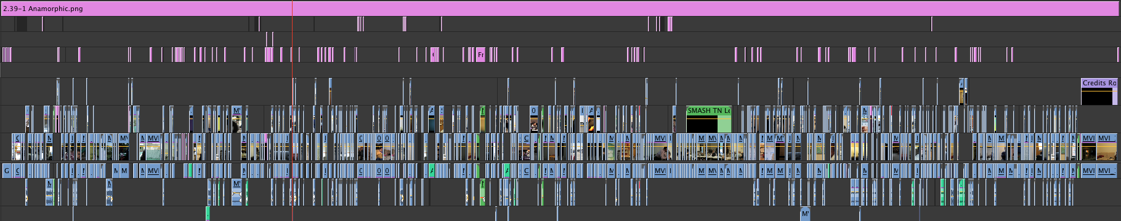Select the lone M clip on bottom track

click(805, 214)
